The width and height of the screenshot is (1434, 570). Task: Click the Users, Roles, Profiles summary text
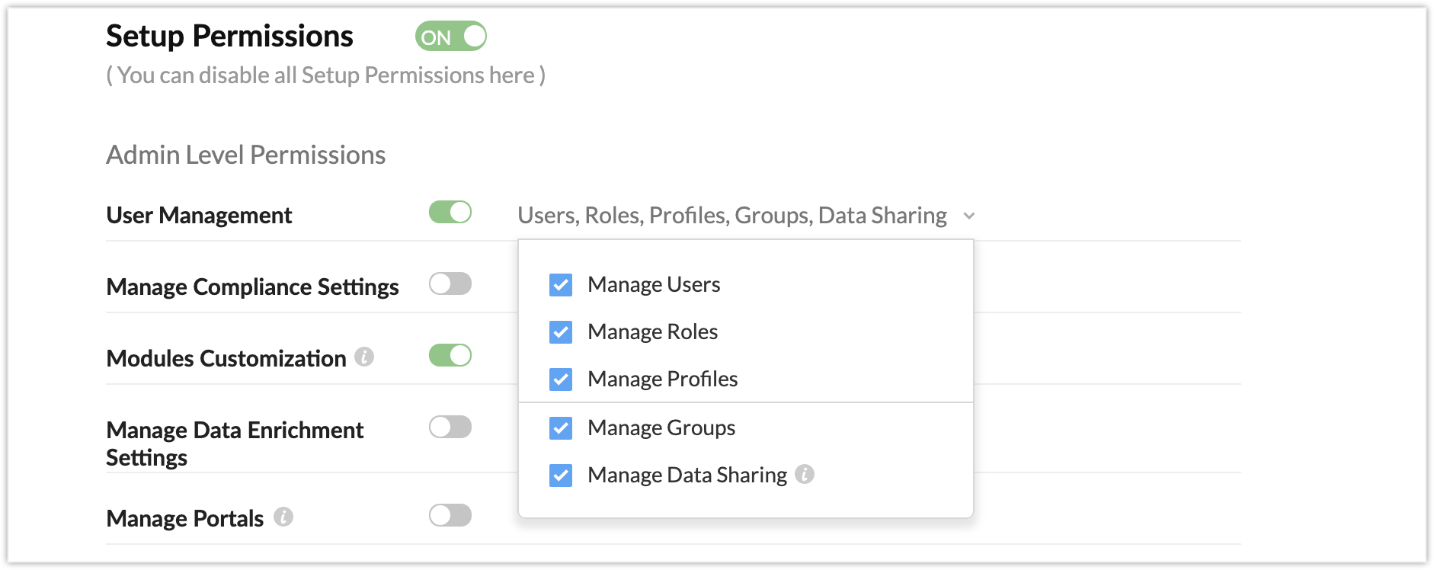731,216
